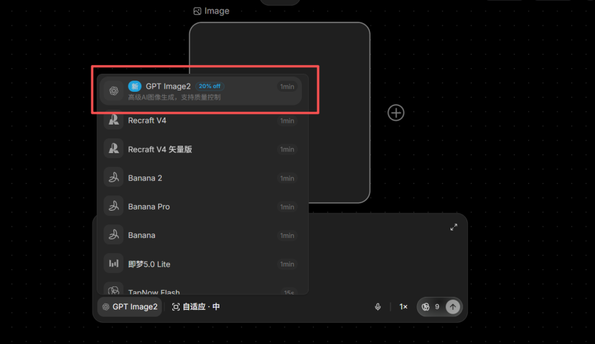This screenshot has width=595, height=344.
Task: Click the 1min tag on the 即梦5.0 Lite row
Action: [287, 264]
